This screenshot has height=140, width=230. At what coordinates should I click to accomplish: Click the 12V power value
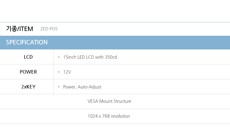pyautogui.click(x=67, y=72)
